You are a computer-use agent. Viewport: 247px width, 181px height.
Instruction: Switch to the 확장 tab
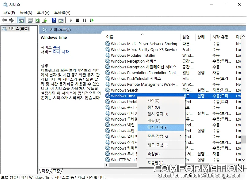pos(45,171)
